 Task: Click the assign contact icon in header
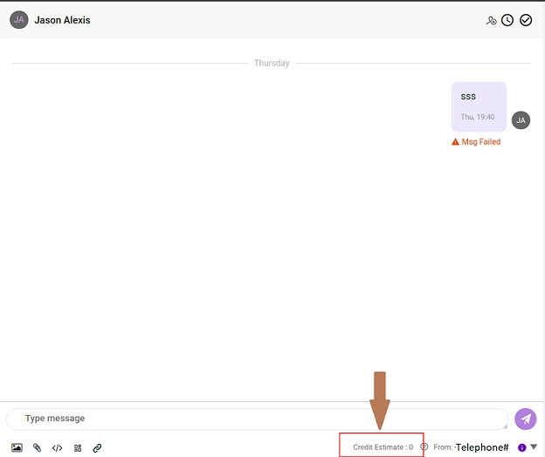tap(491, 21)
